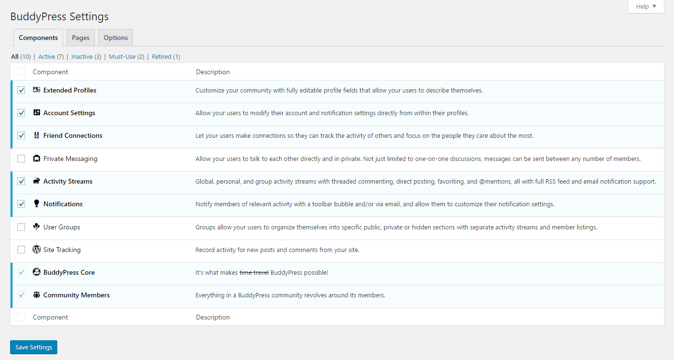Filter by Active (7) components
The image size is (674, 360).
click(51, 56)
